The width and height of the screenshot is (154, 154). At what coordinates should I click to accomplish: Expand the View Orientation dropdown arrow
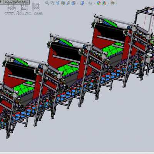tap(77, 3)
